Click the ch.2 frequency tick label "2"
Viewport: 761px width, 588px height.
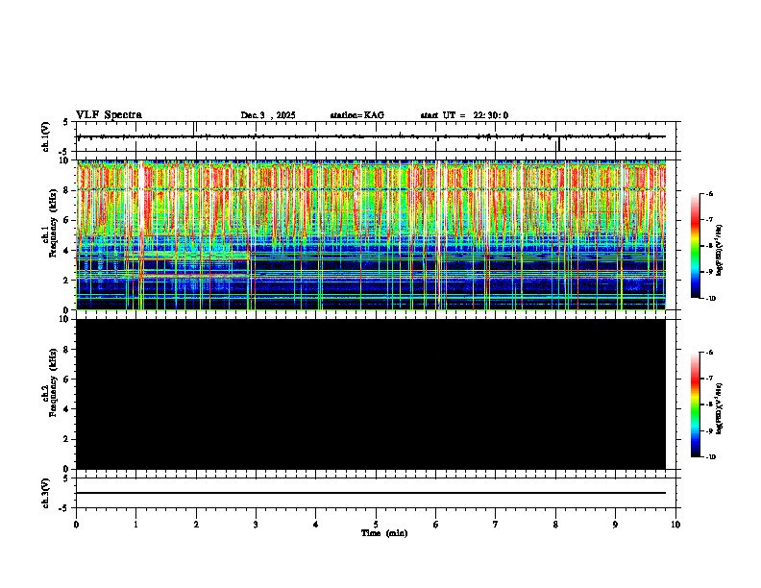(67, 439)
